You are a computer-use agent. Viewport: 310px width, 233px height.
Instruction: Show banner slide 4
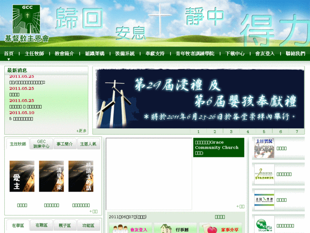click(x=247, y=132)
